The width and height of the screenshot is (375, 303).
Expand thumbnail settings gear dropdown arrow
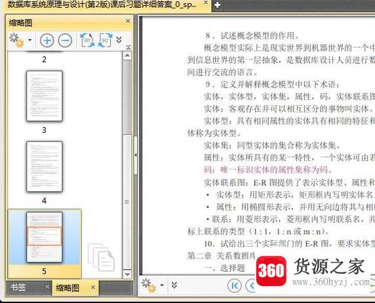coord(30,40)
